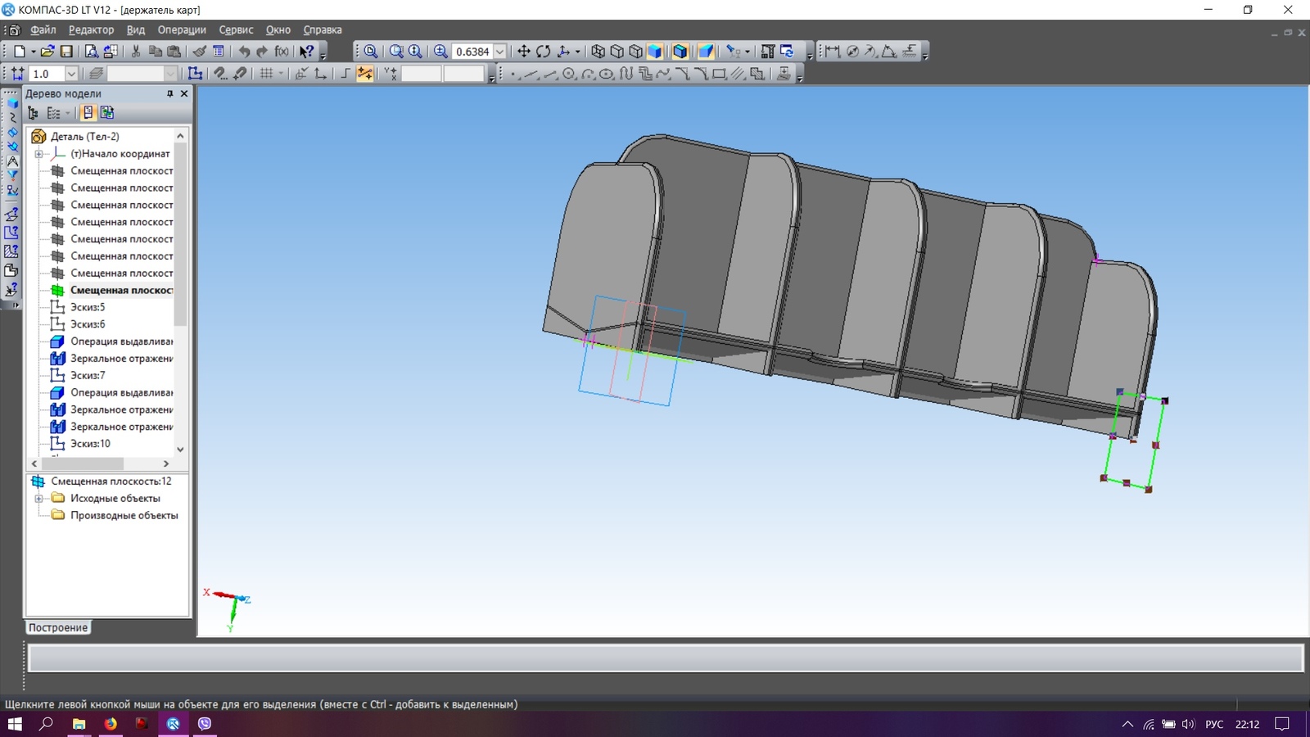Expand the Исходные объекты folder
This screenshot has height=737, width=1310.
tap(38, 498)
